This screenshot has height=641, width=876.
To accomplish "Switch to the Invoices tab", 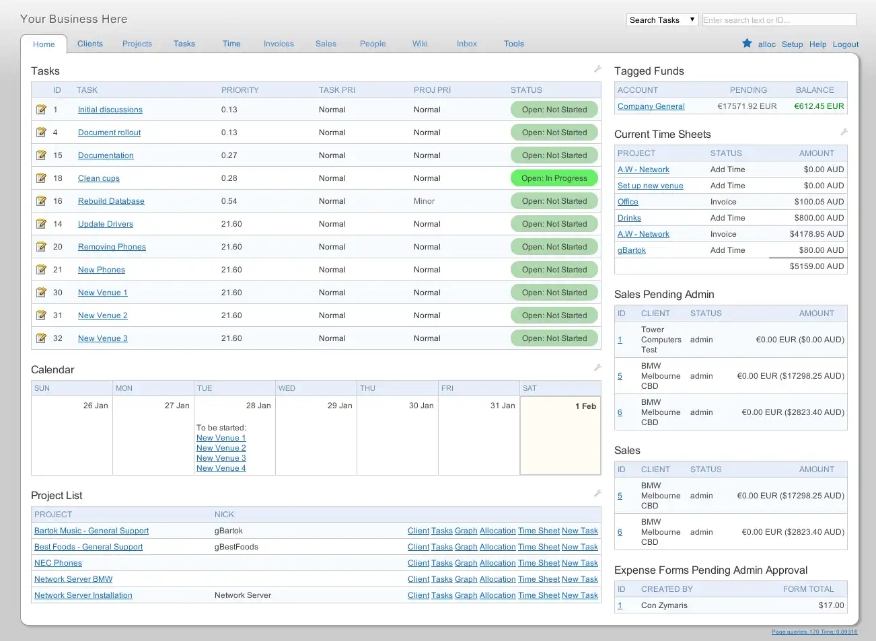I will click(x=279, y=44).
